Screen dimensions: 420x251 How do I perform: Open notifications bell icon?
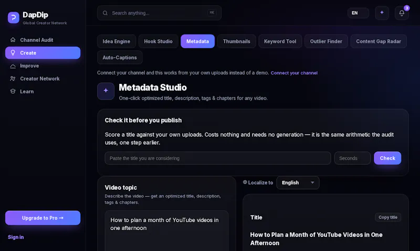point(402,13)
